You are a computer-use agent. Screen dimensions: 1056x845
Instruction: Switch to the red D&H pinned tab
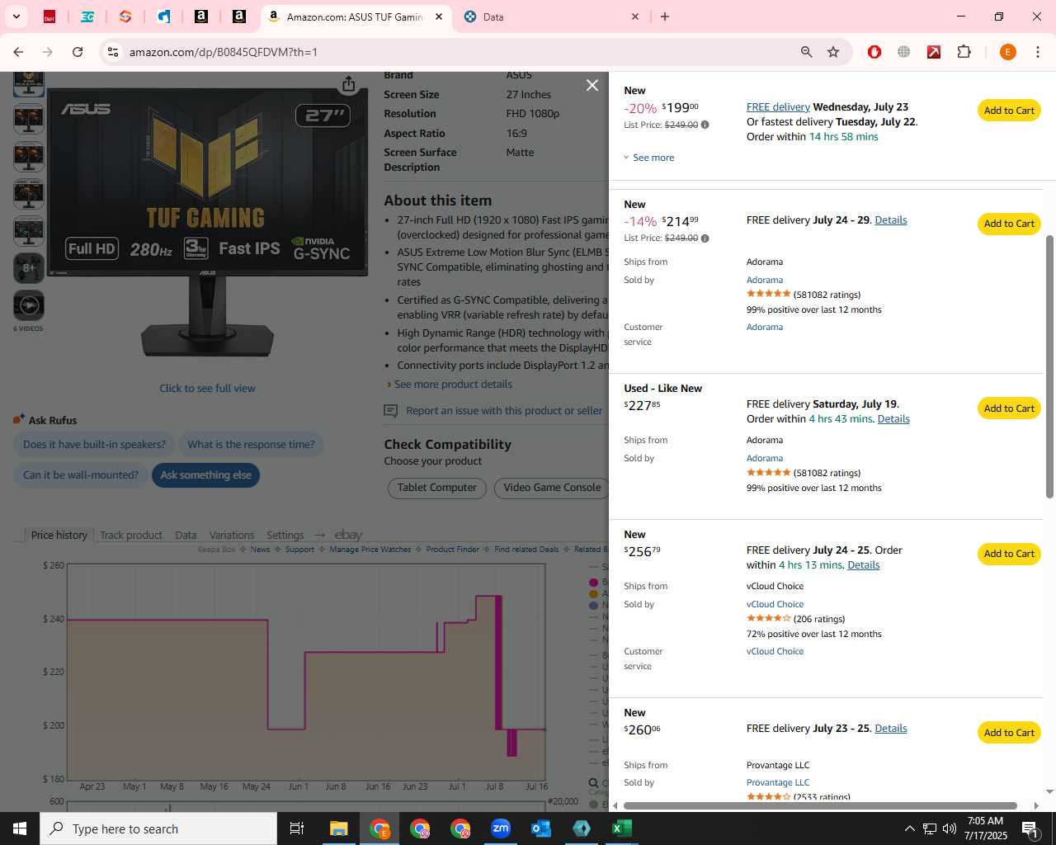[49, 17]
